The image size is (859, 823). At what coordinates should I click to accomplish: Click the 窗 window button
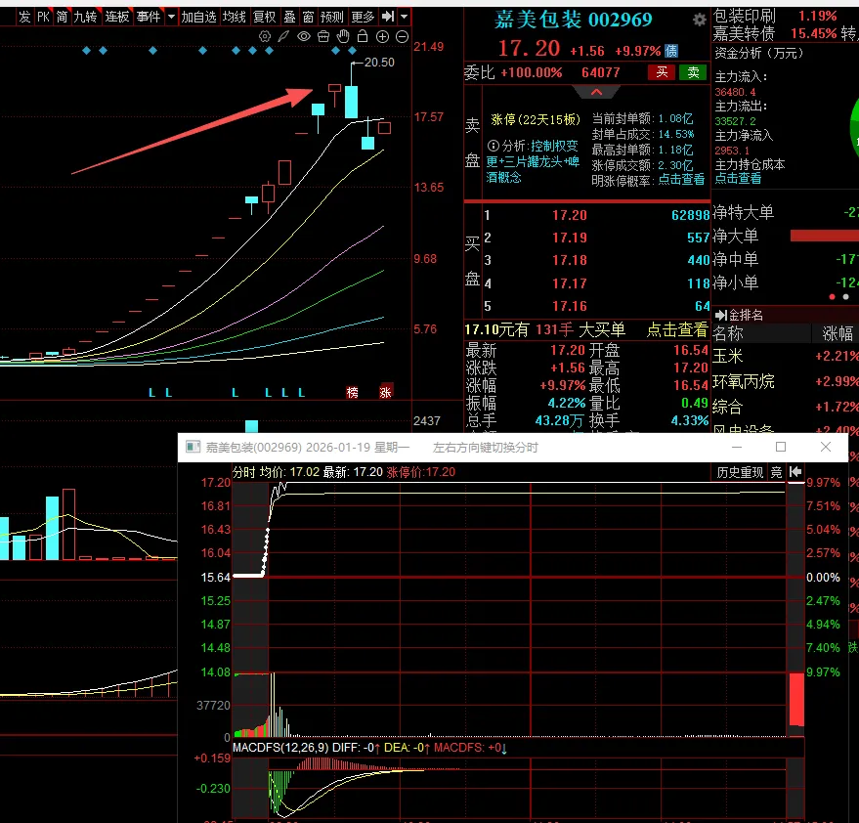click(x=309, y=17)
